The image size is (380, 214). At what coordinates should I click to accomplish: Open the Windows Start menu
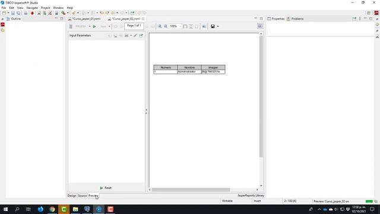tap(5, 209)
